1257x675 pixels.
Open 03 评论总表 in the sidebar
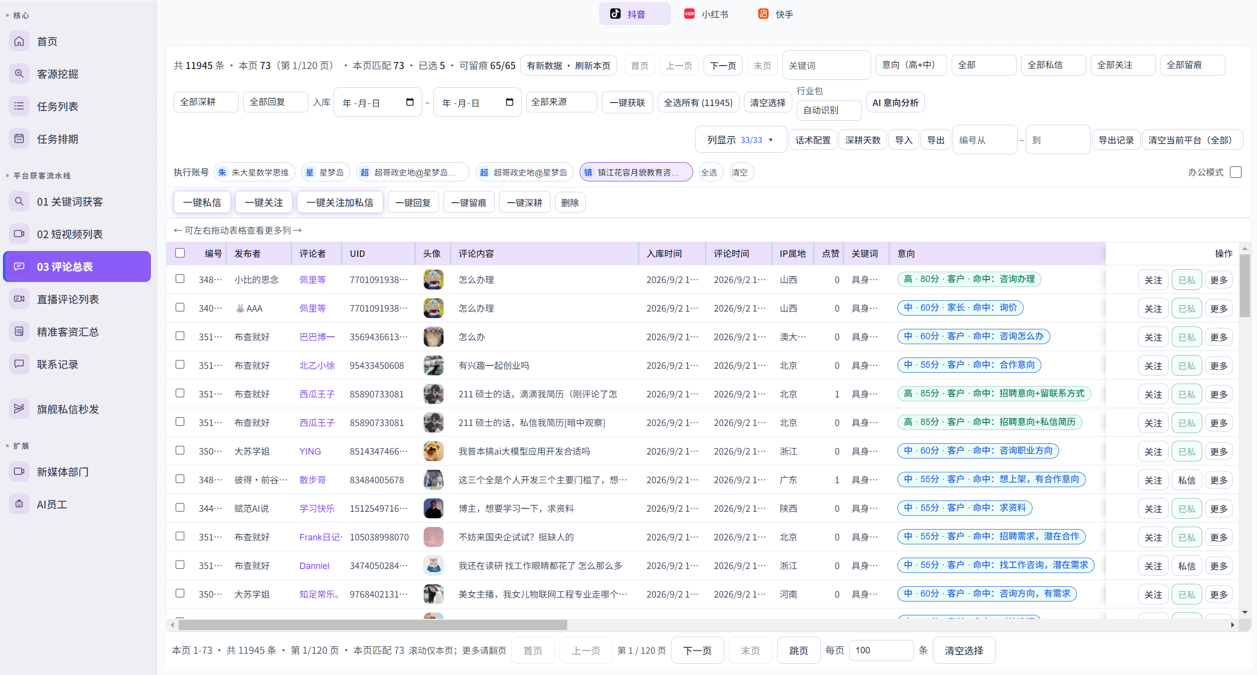tap(77, 267)
